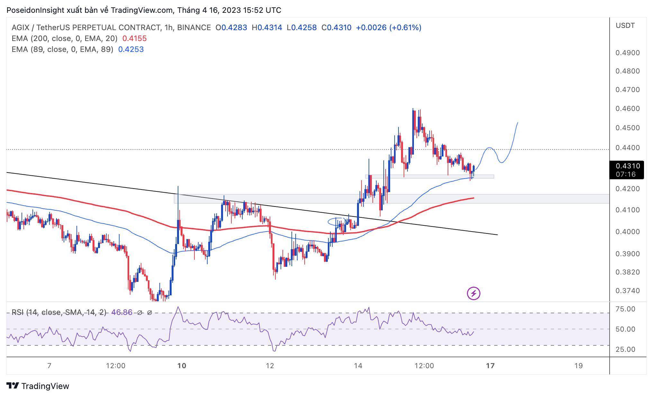Click the RSI value 46.86

point(121,312)
